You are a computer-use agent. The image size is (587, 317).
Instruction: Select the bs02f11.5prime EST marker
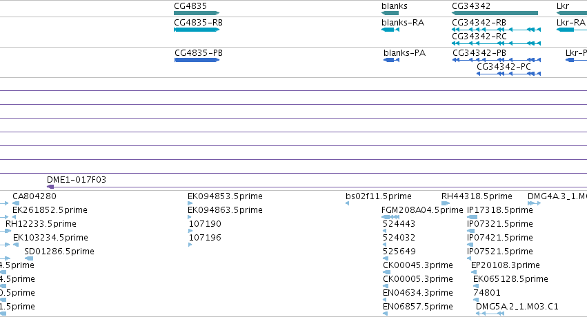coord(348,203)
